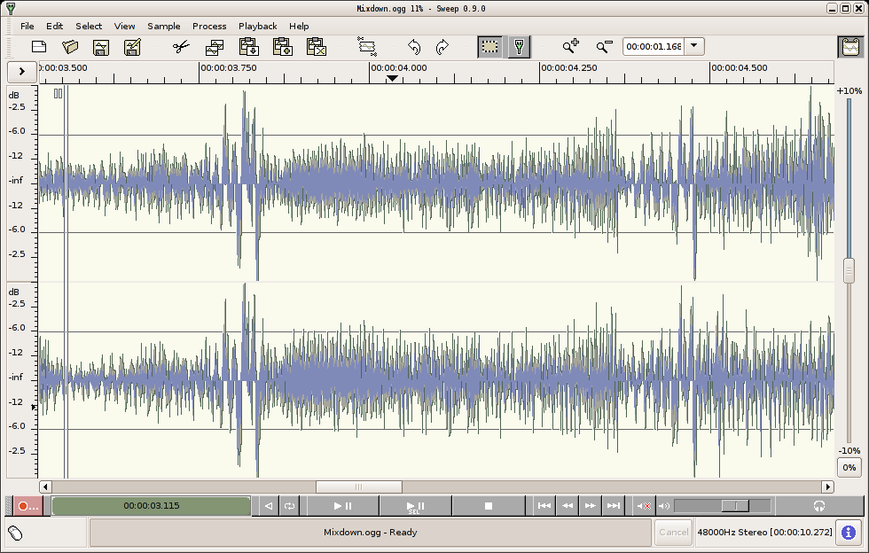Image resolution: width=869 pixels, height=553 pixels.
Task: Toggle the selection tool in the toolbar
Action: (489, 47)
